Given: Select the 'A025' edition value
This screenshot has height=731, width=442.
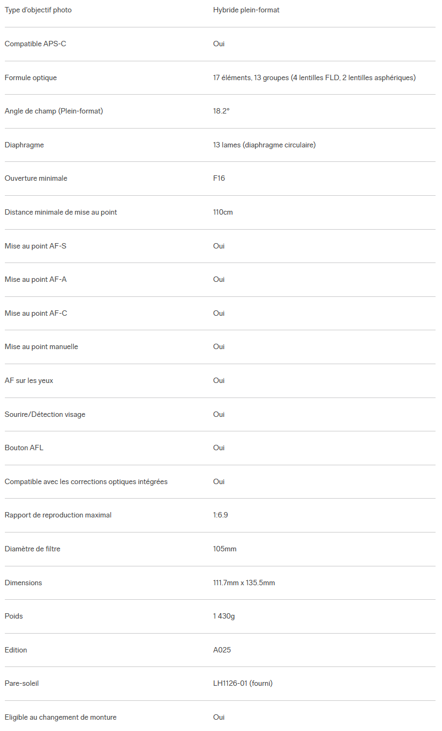Looking at the screenshot, I should point(222,650).
